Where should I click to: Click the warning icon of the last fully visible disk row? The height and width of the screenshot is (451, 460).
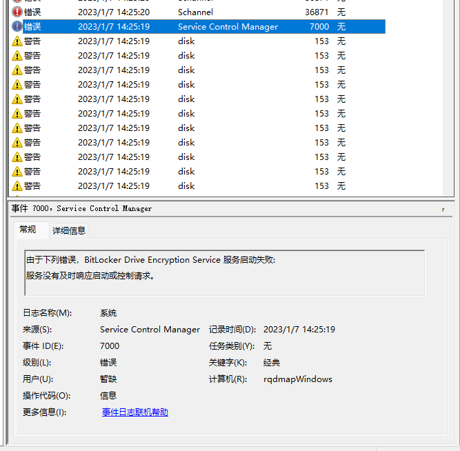pyautogui.click(x=17, y=186)
